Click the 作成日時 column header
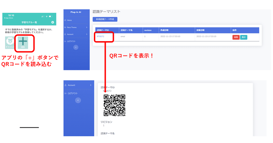Screen dimensions: 273x143 [177, 30]
